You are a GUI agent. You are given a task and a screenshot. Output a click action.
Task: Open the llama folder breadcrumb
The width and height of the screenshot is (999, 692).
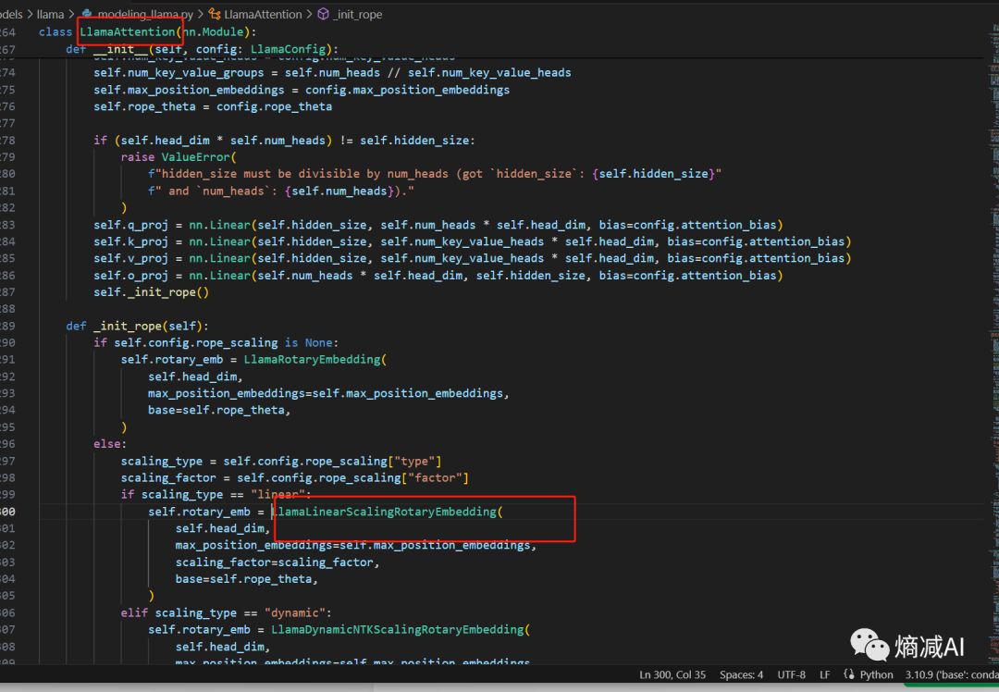[x=50, y=14]
